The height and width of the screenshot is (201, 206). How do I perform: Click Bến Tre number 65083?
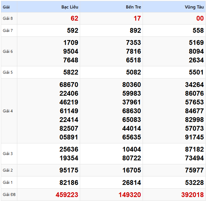click(x=132, y=120)
